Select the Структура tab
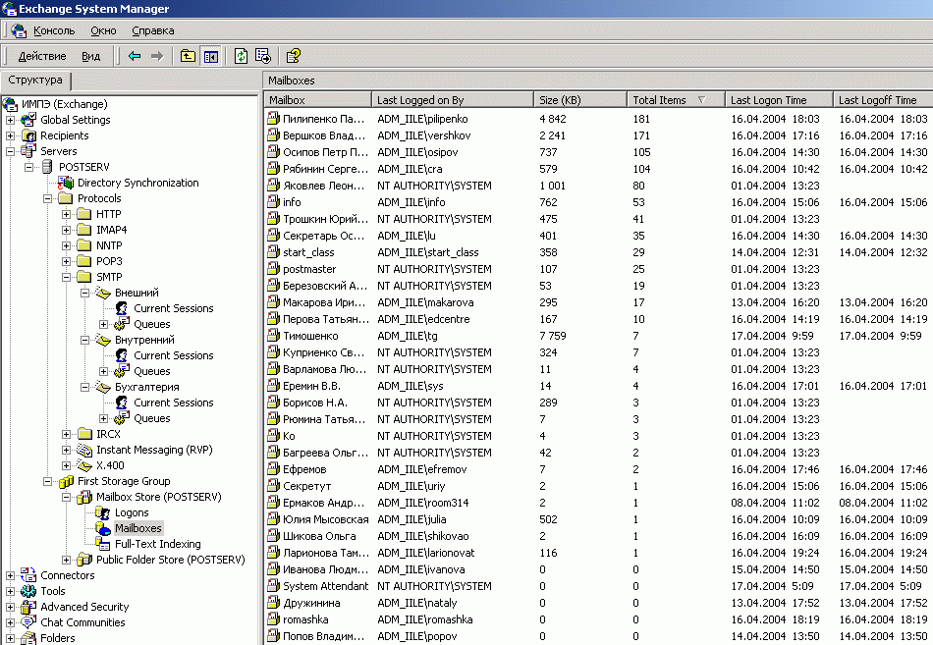This screenshot has height=645, width=933. pos(35,80)
